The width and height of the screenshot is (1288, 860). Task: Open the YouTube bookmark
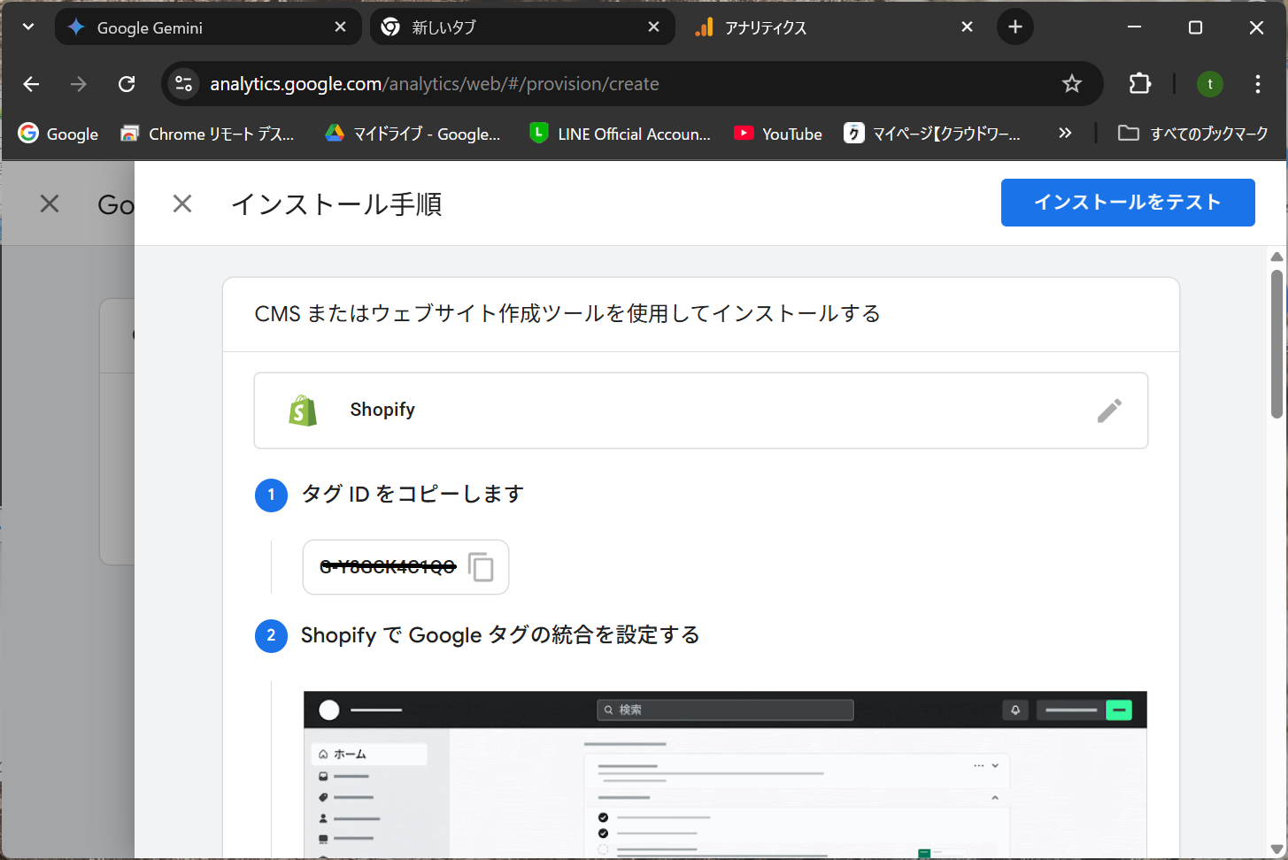click(778, 134)
